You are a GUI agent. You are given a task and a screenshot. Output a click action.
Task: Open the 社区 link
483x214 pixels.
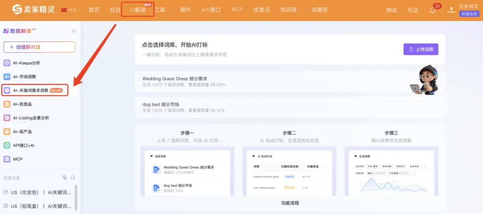click(413, 10)
